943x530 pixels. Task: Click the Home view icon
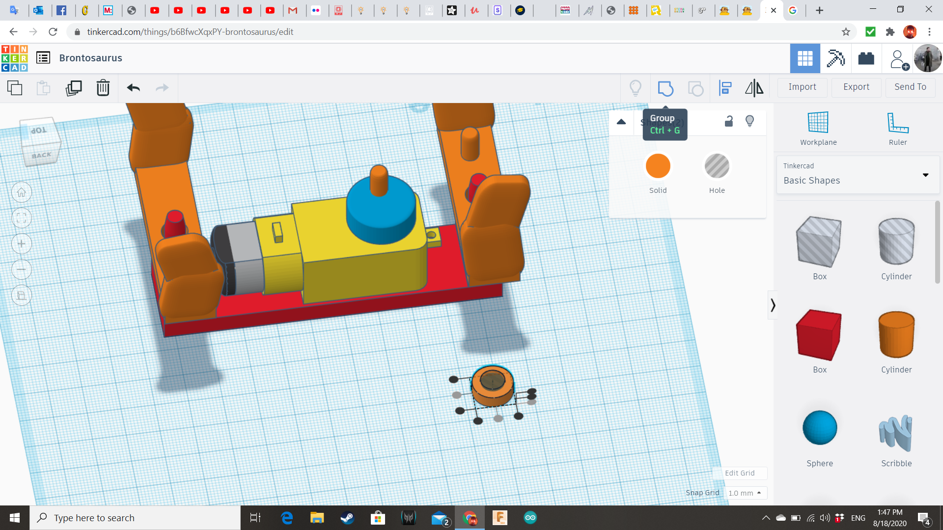pyautogui.click(x=22, y=192)
